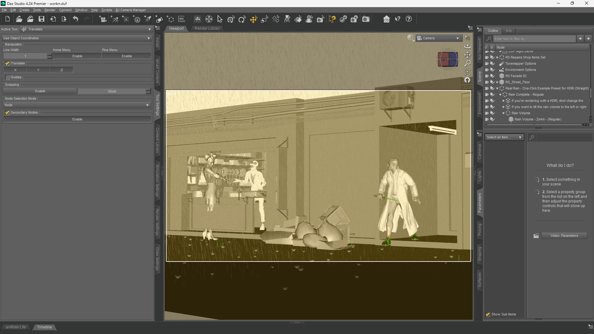Open the viewport draw style sphere
This screenshot has height=334, width=594.
410,38
